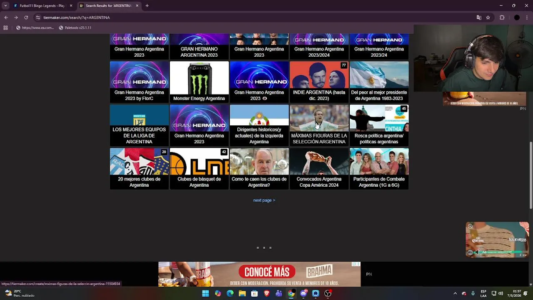Open Discord from the taskbar
This screenshot has width=533, height=300.
pyautogui.click(x=304, y=293)
